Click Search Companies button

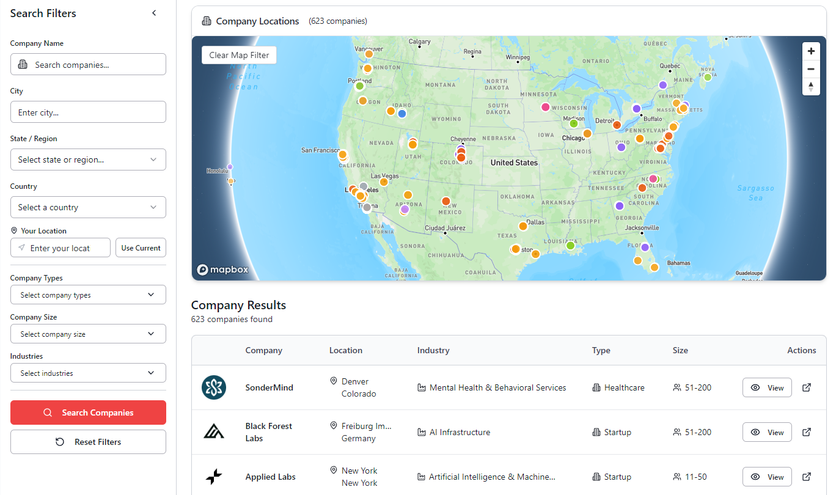88,413
